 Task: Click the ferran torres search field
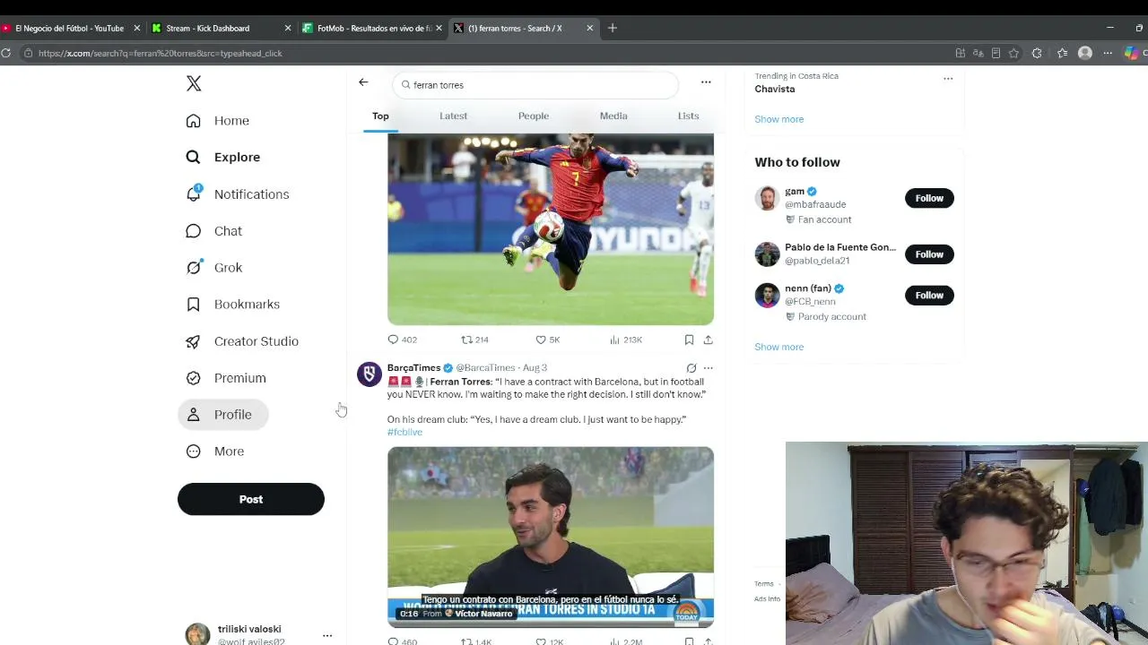(x=535, y=85)
